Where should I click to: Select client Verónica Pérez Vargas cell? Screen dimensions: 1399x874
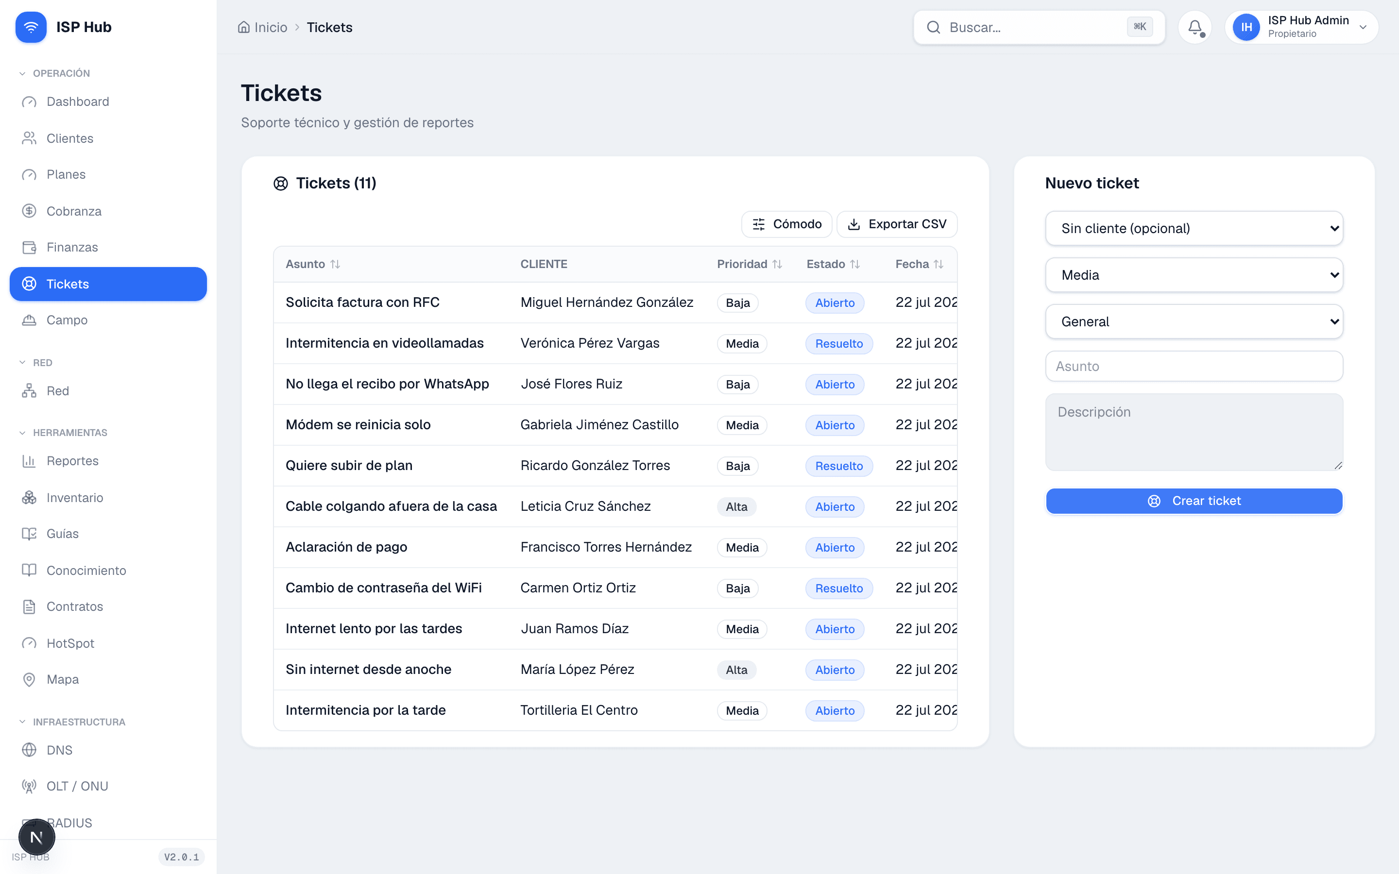click(590, 343)
